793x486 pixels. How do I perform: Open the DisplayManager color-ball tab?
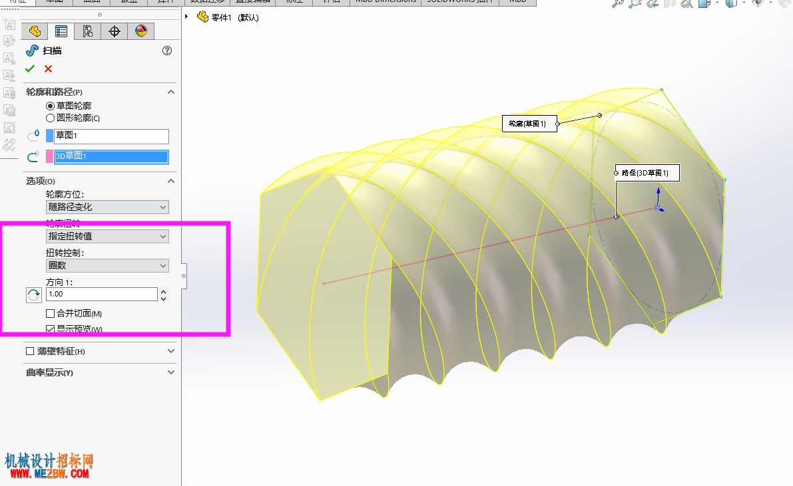tap(141, 31)
